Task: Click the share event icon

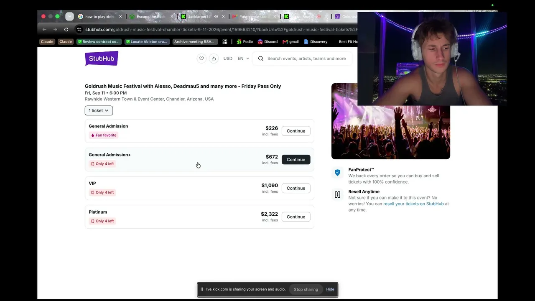Action: coord(214,59)
